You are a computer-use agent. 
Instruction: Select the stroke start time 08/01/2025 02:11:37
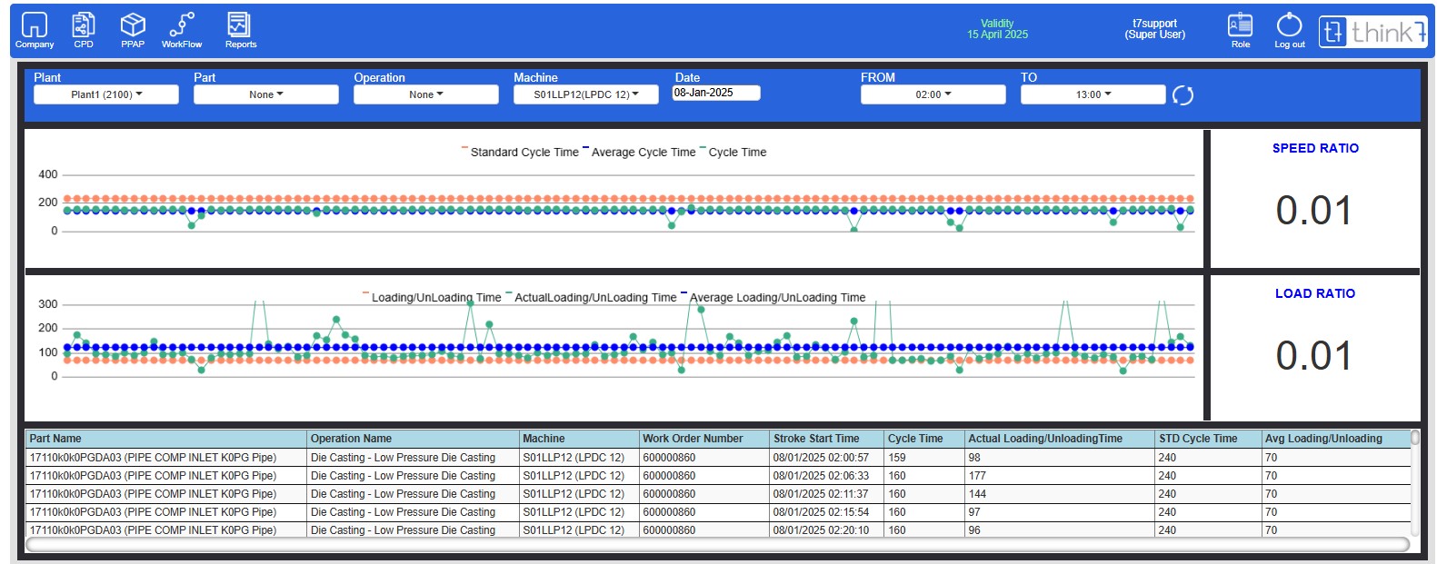point(821,494)
